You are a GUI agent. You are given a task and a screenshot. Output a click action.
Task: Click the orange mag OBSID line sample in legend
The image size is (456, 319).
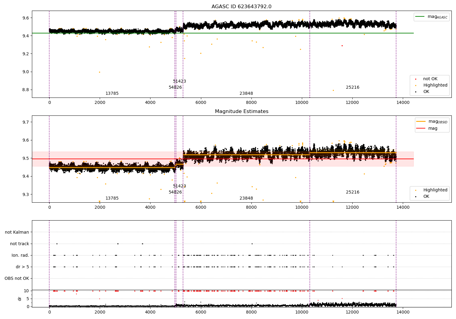421,122
